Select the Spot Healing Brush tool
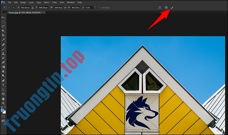Viewport: 228px width, 135px height. 3,44
